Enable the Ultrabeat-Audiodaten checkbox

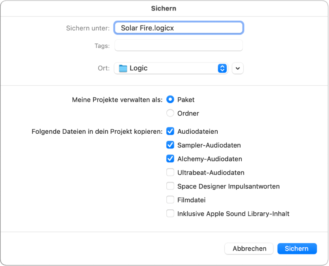[x=170, y=173]
